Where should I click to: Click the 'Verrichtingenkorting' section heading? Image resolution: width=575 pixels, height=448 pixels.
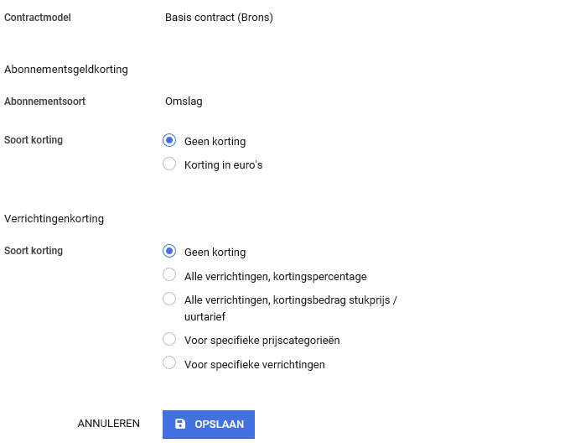click(54, 219)
